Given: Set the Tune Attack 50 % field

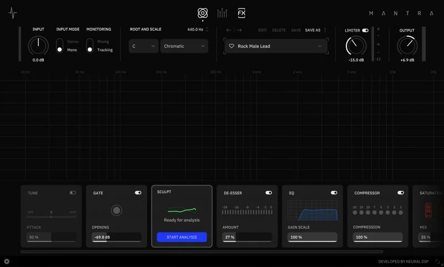Looking at the screenshot, I should (x=51, y=237).
